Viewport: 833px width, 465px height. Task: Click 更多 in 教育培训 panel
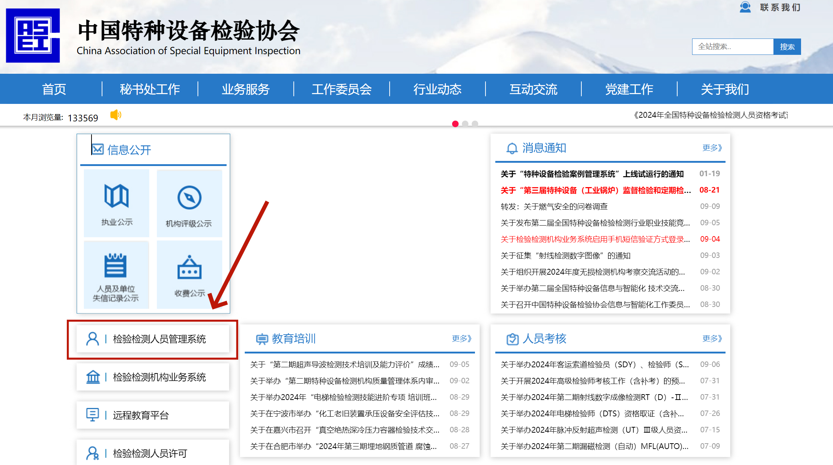click(462, 339)
